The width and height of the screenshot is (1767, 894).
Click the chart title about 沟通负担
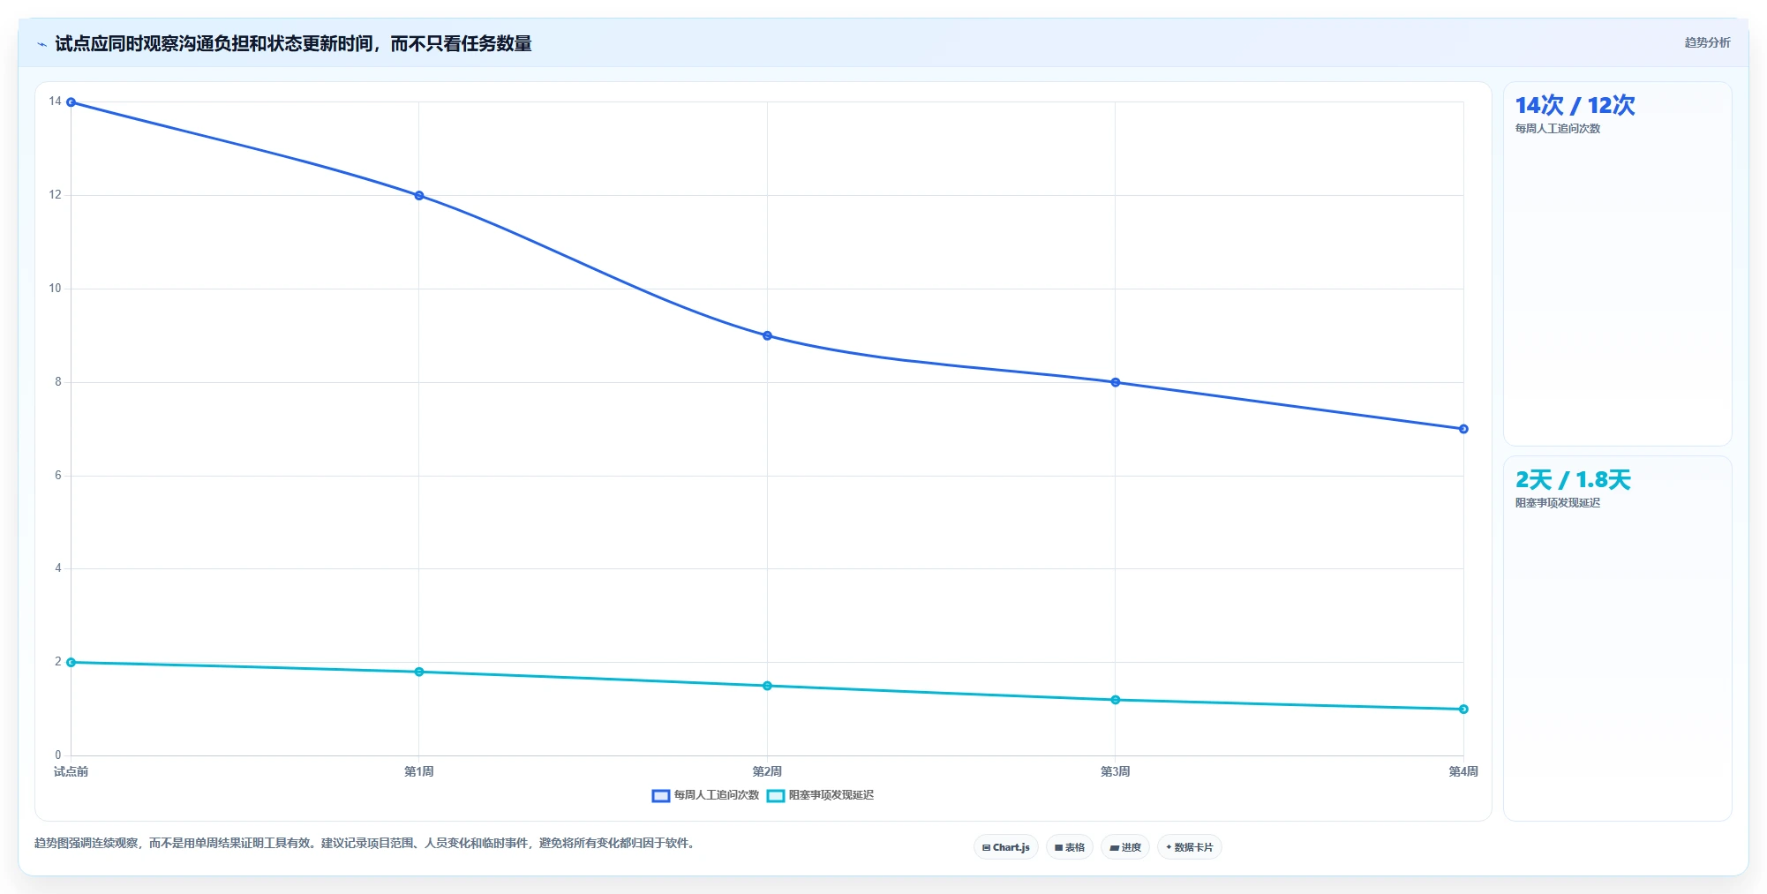coord(293,44)
